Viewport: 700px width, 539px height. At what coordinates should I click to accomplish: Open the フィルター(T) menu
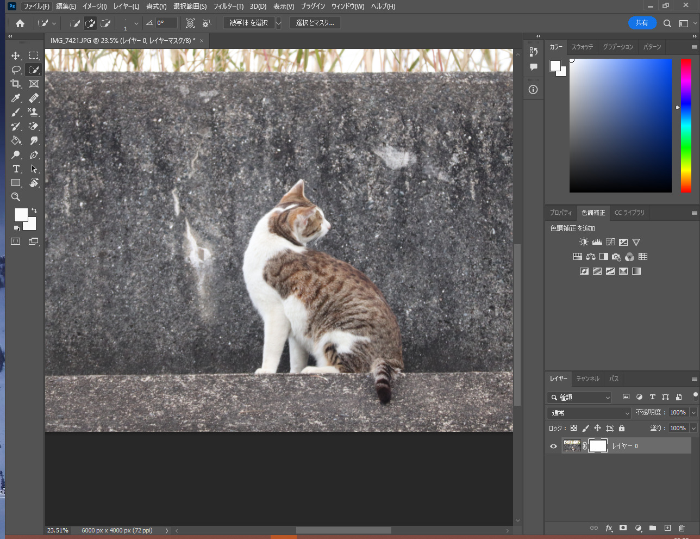(228, 7)
